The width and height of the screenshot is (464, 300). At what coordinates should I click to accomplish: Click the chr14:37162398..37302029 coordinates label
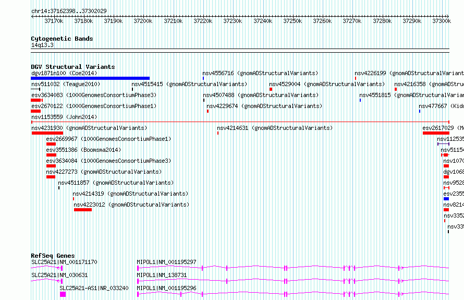coord(69,11)
